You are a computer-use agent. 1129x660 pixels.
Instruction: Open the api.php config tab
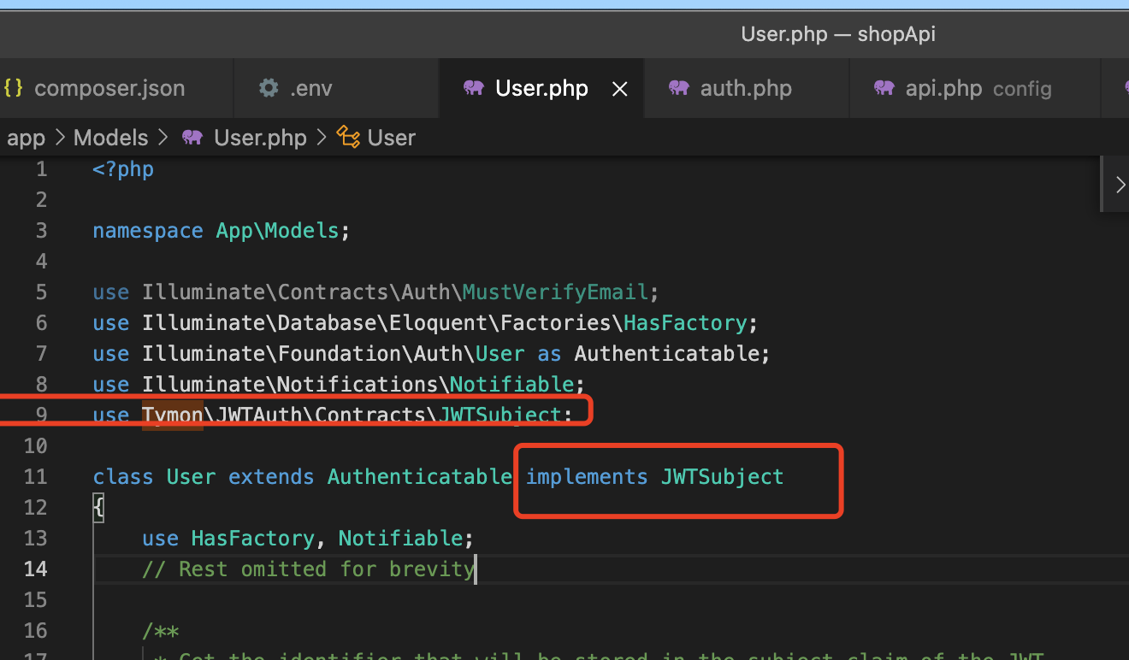click(x=975, y=88)
